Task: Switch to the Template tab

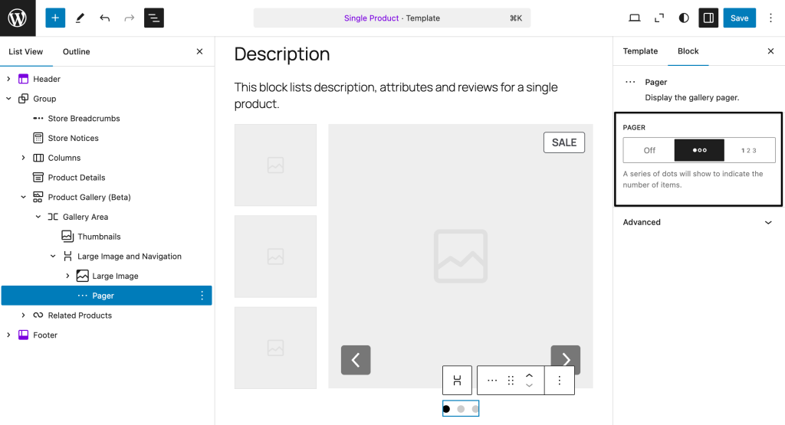Action: pyautogui.click(x=640, y=51)
